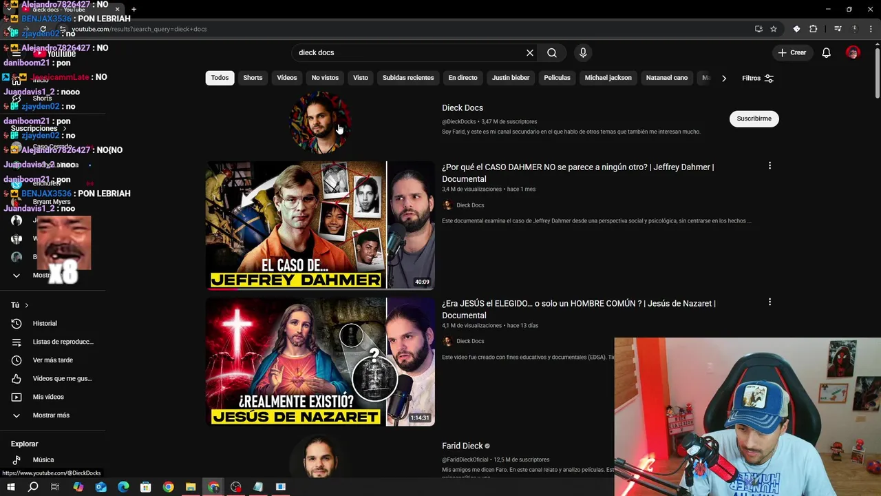
Task: Open the Jesús de Nazaret Documental title
Action: (x=579, y=309)
